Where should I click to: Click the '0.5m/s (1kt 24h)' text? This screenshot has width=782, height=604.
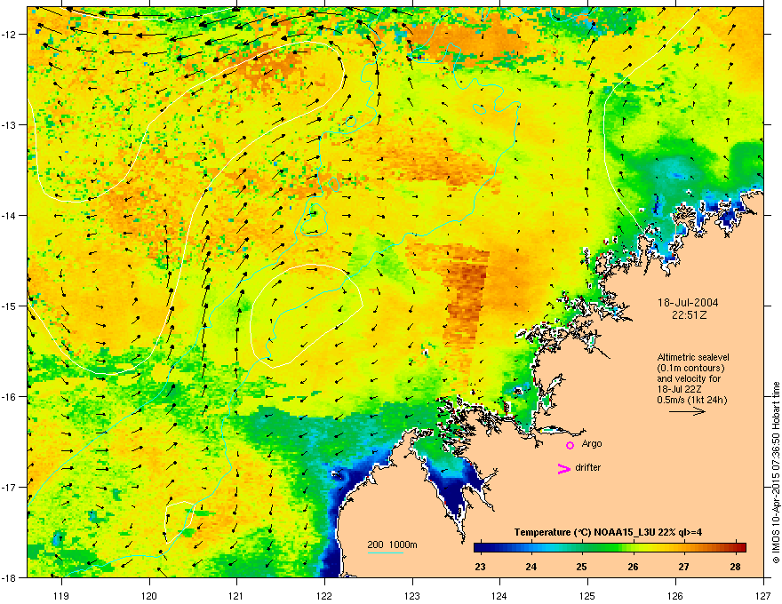click(692, 400)
